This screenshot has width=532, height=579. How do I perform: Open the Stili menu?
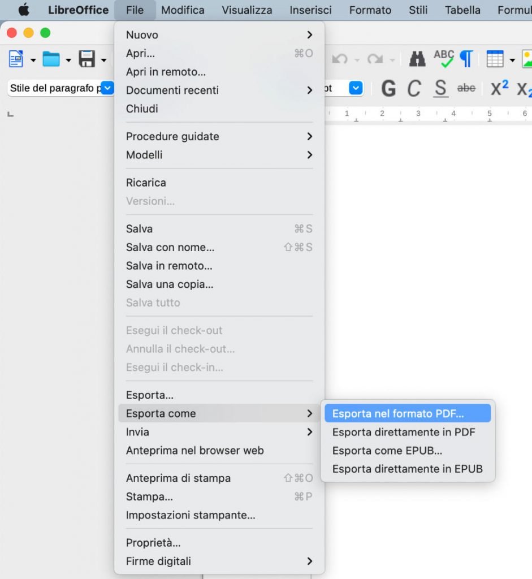(x=418, y=10)
